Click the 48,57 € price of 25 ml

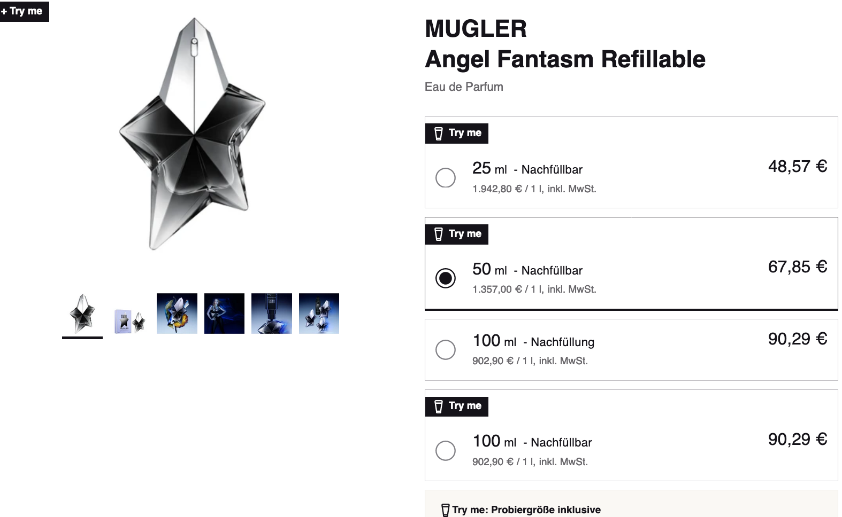(797, 166)
